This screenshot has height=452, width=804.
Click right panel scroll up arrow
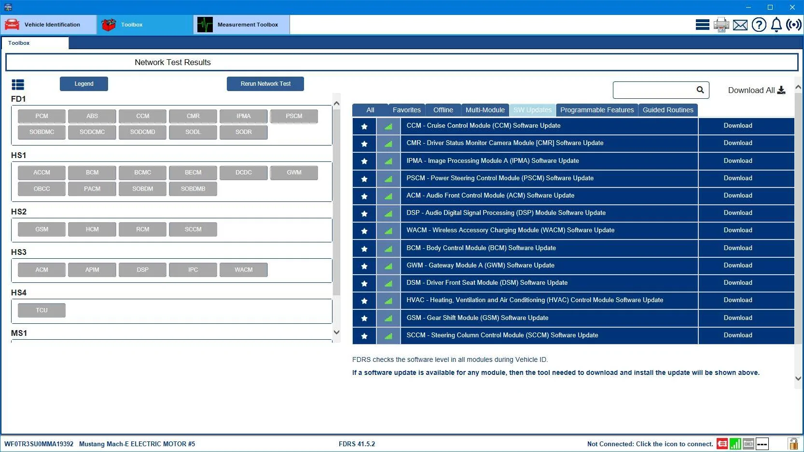[798, 87]
